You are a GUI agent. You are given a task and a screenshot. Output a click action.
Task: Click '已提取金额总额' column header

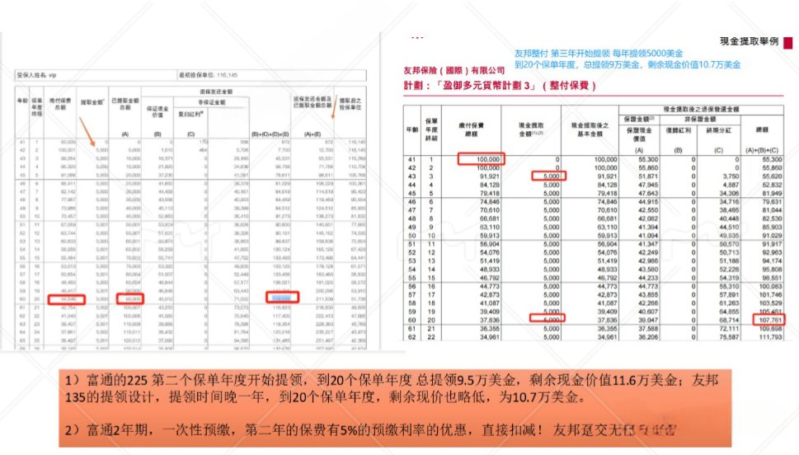tap(125, 104)
